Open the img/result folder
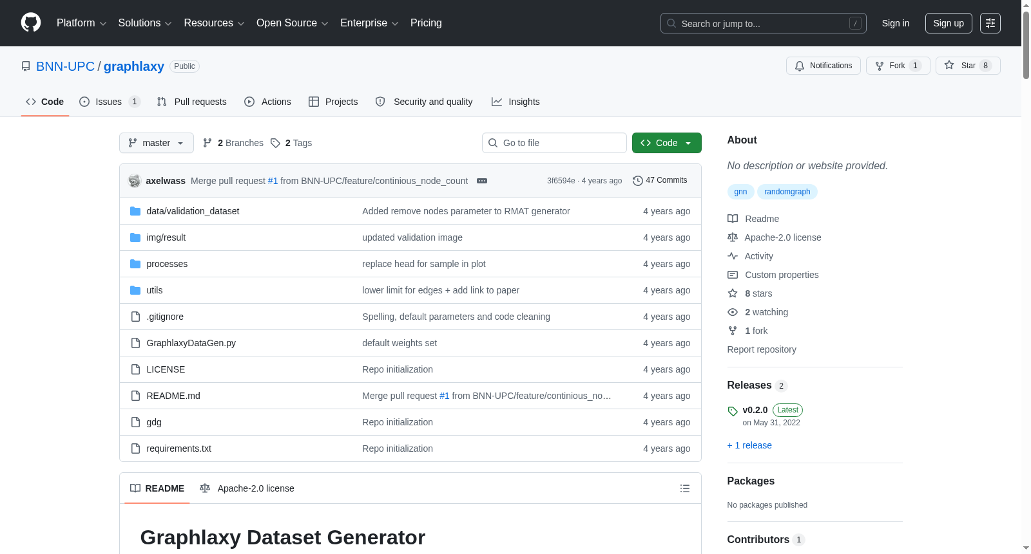This screenshot has height=554, width=1031. pos(166,237)
